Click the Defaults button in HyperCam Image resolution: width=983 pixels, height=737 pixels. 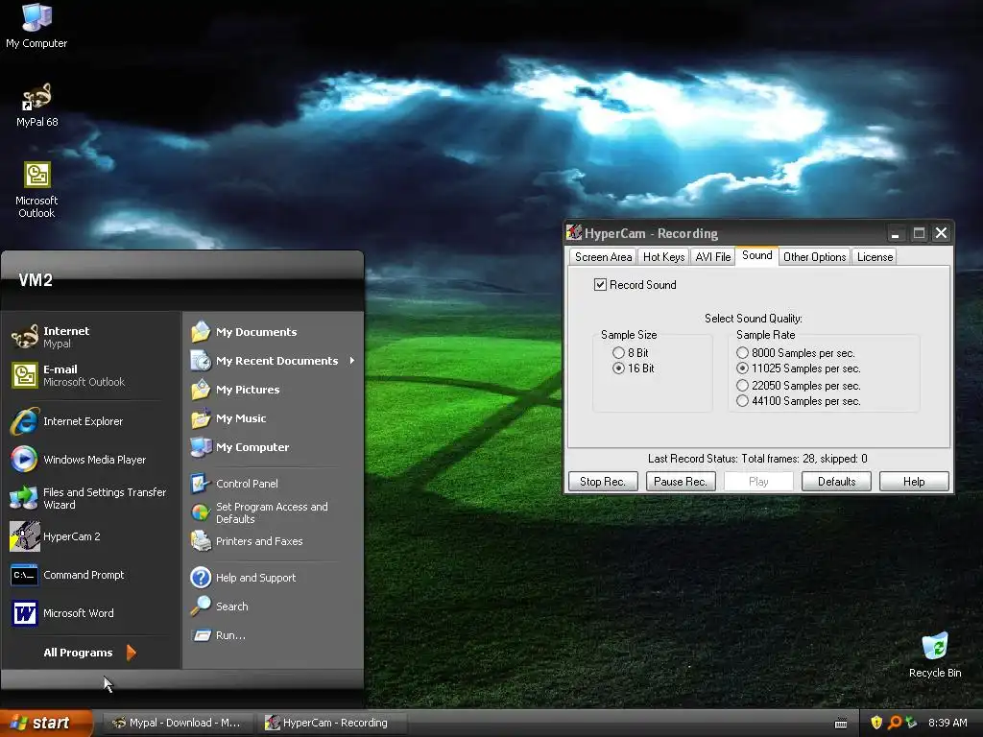pos(836,482)
